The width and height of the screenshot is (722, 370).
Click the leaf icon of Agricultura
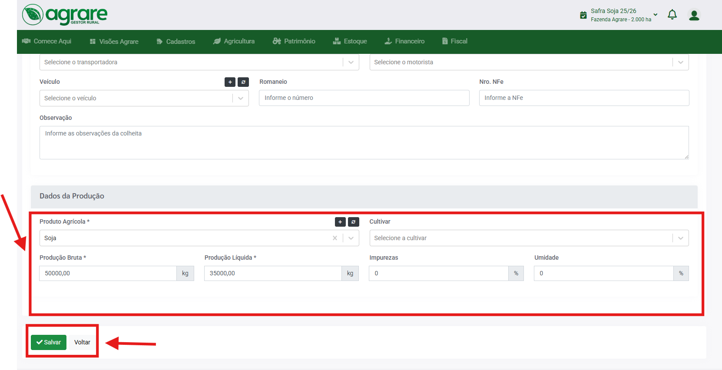(x=217, y=41)
